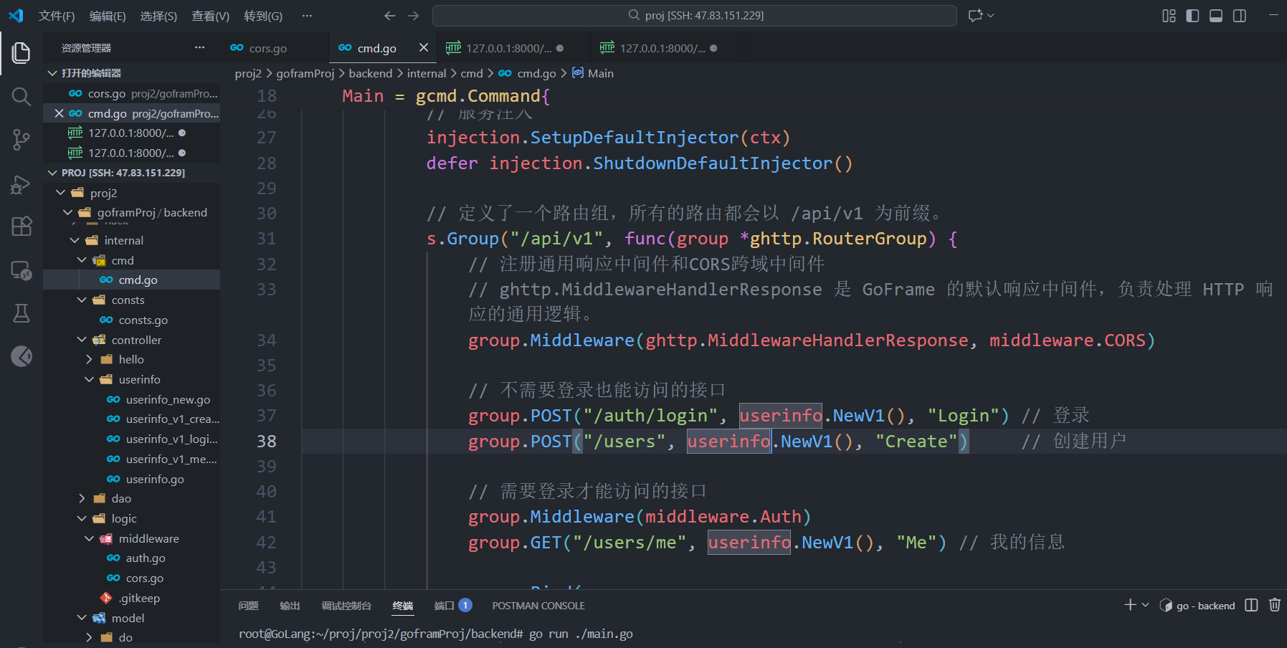This screenshot has height=648, width=1287.
Task: Switch to the 调试控制台 panel tab
Action: click(346, 606)
